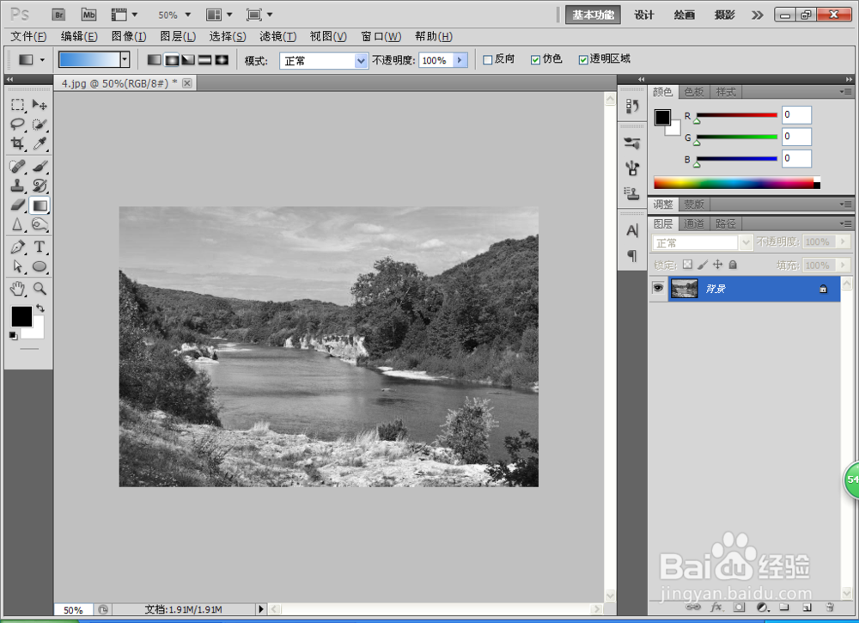The width and height of the screenshot is (859, 623).
Task: Uncheck the 仿色 checkbox
Action: click(x=535, y=60)
